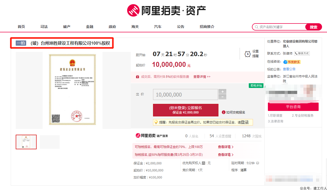Select the second blank thumbnail
Viewport: 327px width, 190px height.
(50, 142)
